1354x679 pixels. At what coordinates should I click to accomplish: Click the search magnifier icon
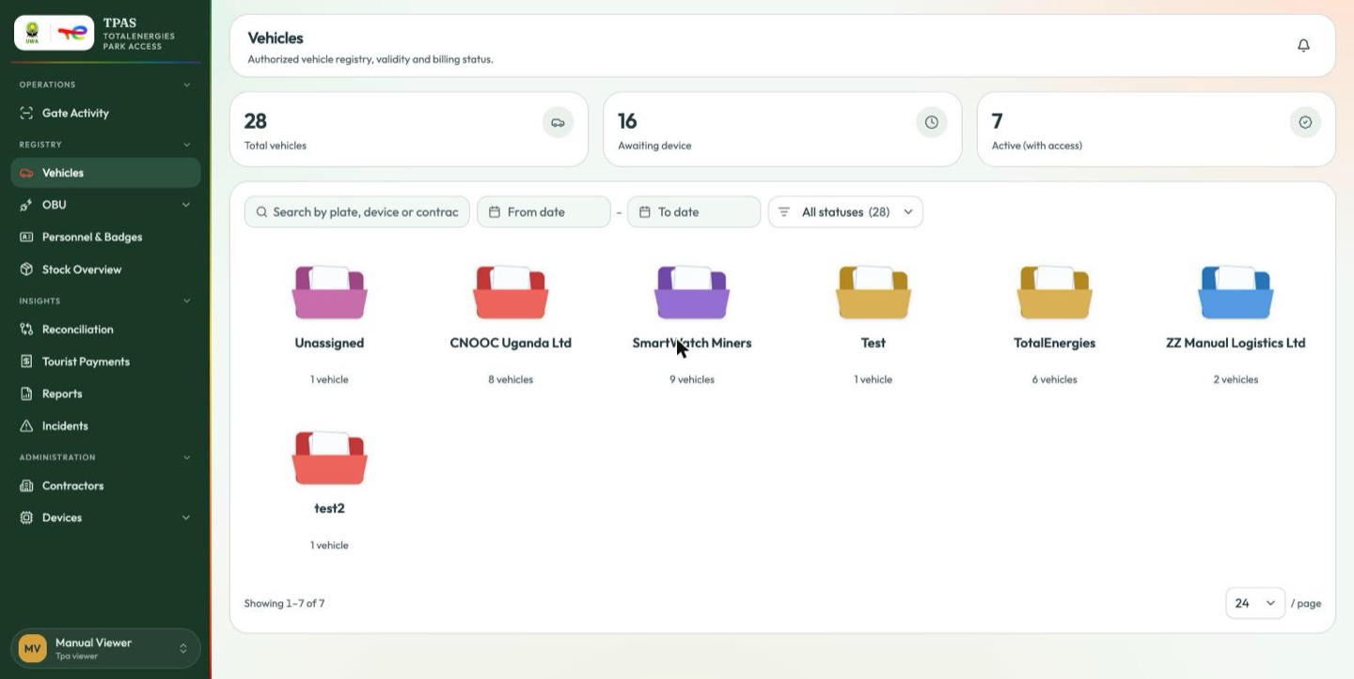261,212
